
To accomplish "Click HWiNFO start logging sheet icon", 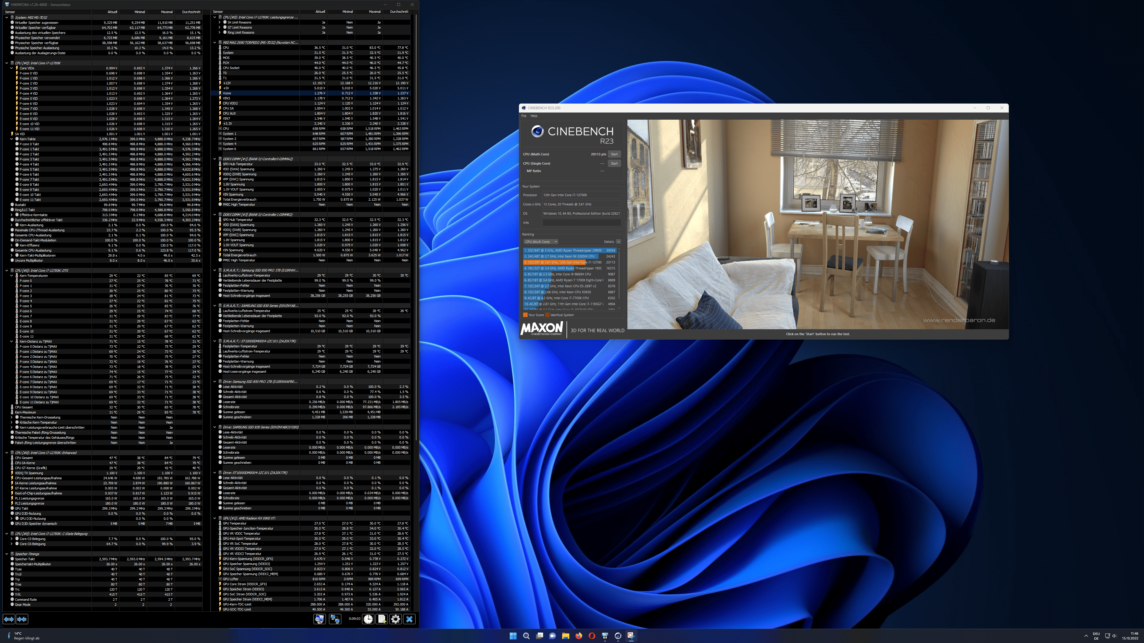I will coord(382,619).
